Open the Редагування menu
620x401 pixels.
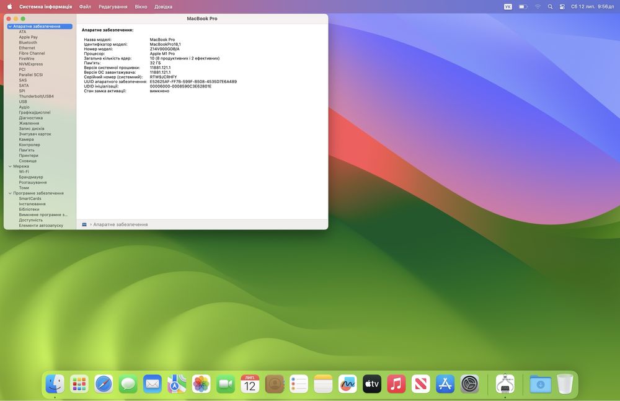point(113,7)
